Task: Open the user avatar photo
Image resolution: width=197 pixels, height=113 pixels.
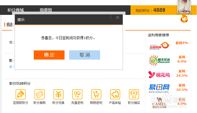Action: [184, 6]
